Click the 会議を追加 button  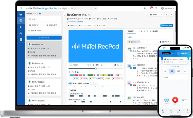pos(44,38)
